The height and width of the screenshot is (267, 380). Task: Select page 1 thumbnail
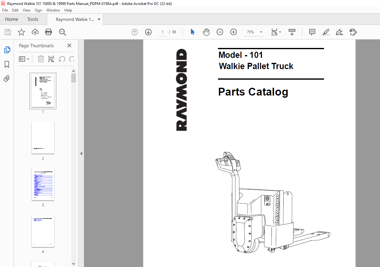pos(43,91)
